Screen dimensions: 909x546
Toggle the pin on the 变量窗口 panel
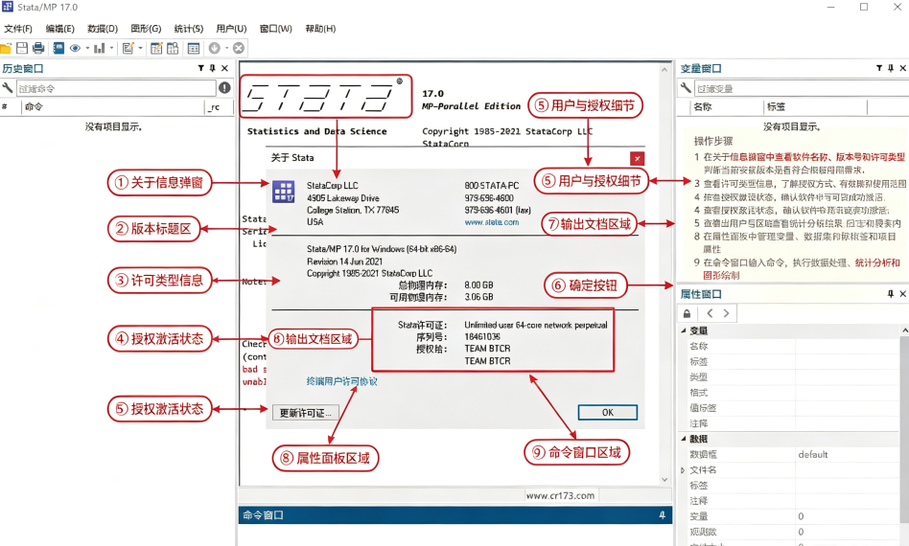click(891, 68)
